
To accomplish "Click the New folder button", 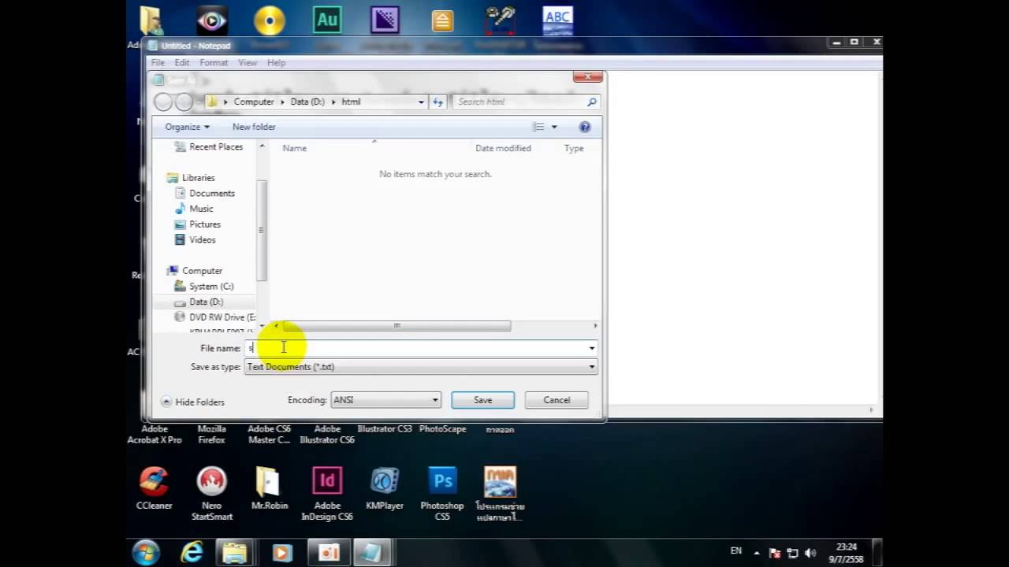I will pyautogui.click(x=254, y=127).
